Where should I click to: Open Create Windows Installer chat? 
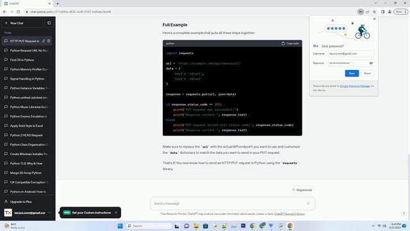pos(27,154)
